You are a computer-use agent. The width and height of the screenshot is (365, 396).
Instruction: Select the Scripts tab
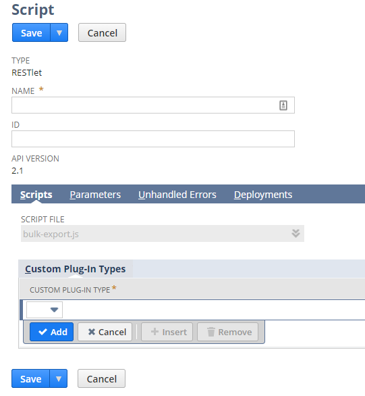pos(36,195)
